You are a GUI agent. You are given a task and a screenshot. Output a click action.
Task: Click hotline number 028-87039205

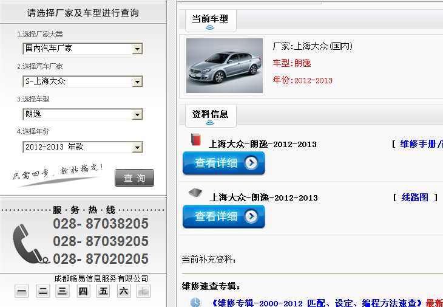pos(101,241)
